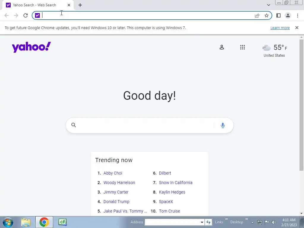
Task: Click the magnifier search icon
Action: tap(74, 125)
